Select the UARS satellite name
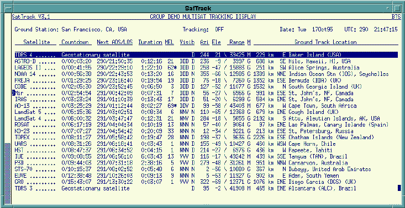 20,144
